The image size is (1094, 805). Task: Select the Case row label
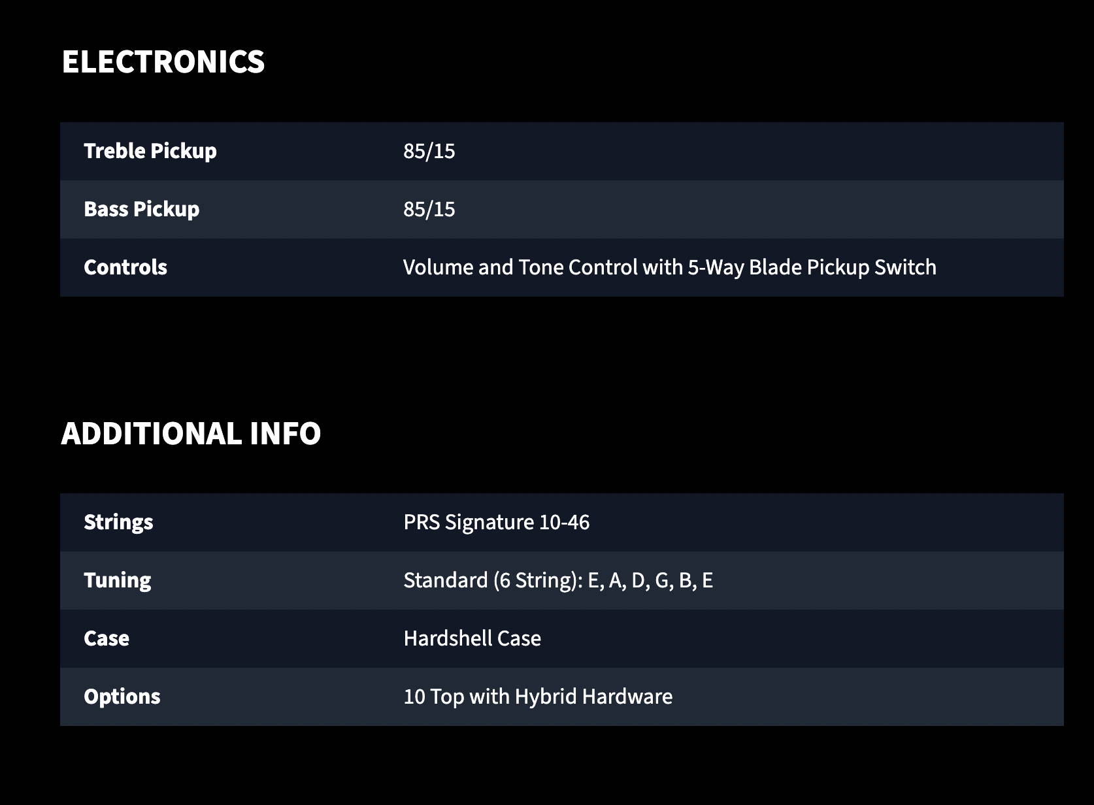tap(107, 638)
